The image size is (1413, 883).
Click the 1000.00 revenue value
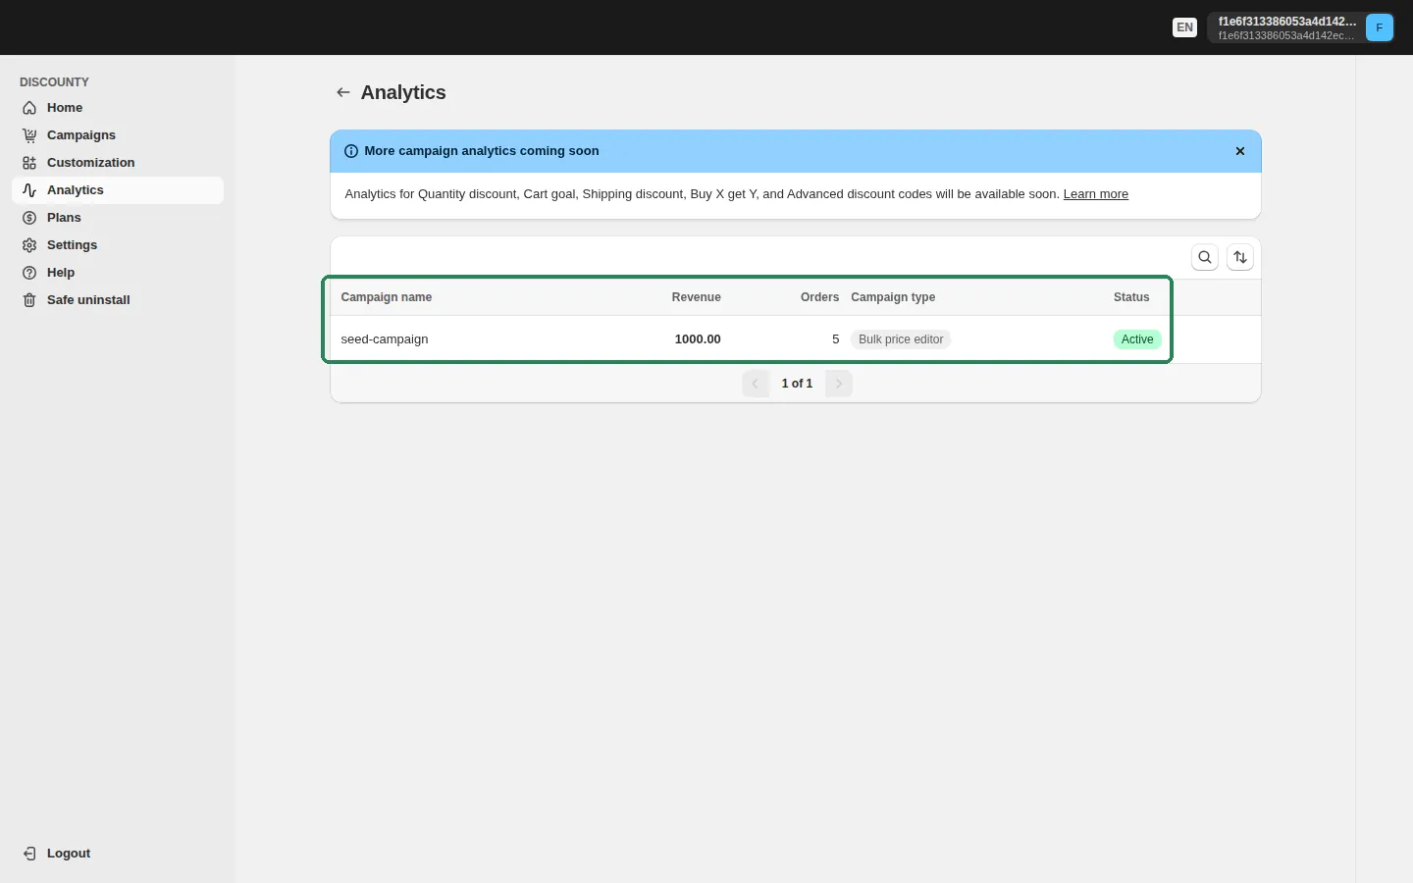click(x=698, y=339)
